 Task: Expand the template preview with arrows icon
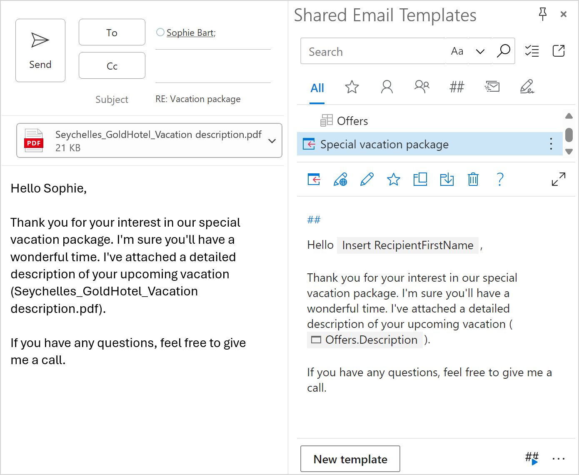pos(559,179)
